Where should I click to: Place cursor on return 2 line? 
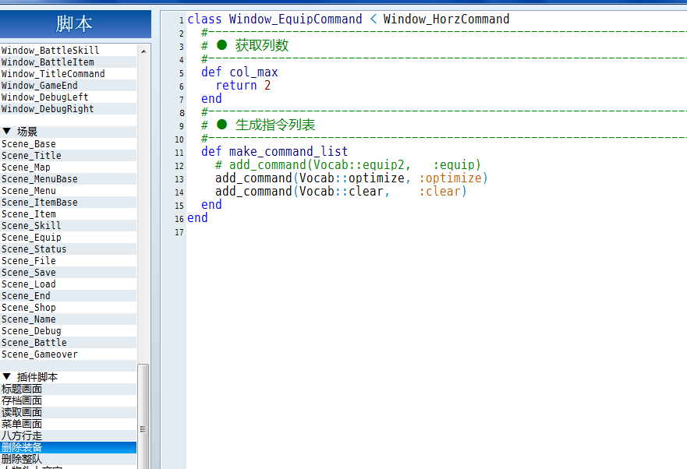[x=243, y=85]
